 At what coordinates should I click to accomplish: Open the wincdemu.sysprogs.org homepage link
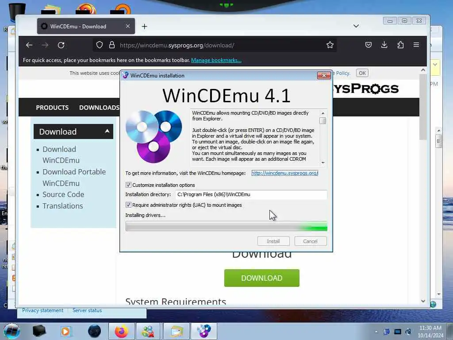point(284,173)
